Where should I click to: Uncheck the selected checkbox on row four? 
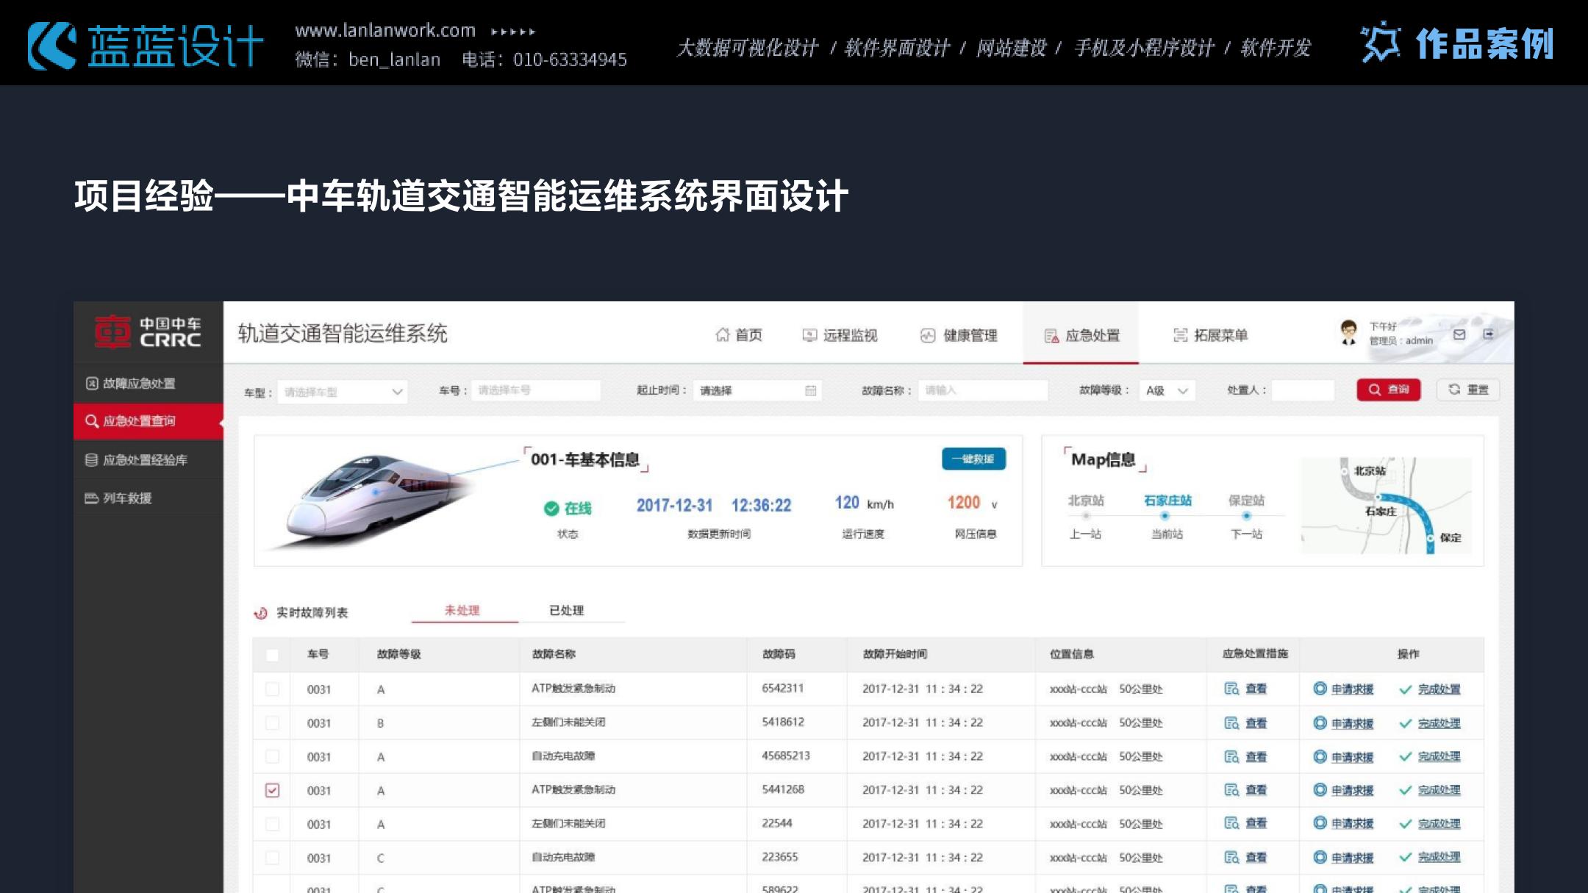click(273, 790)
